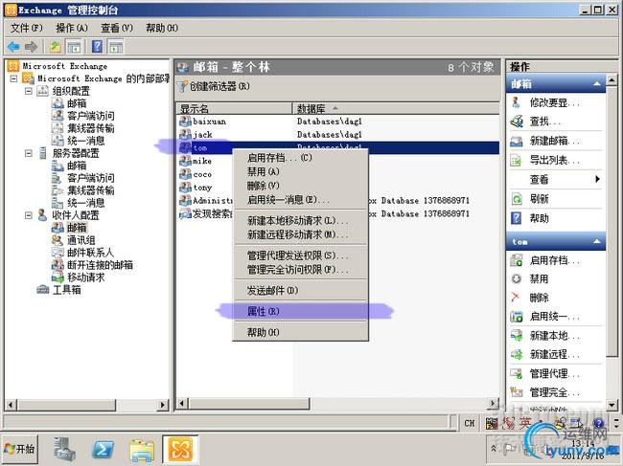
Task: Open Server Manager taskbar icon
Action: (65, 450)
